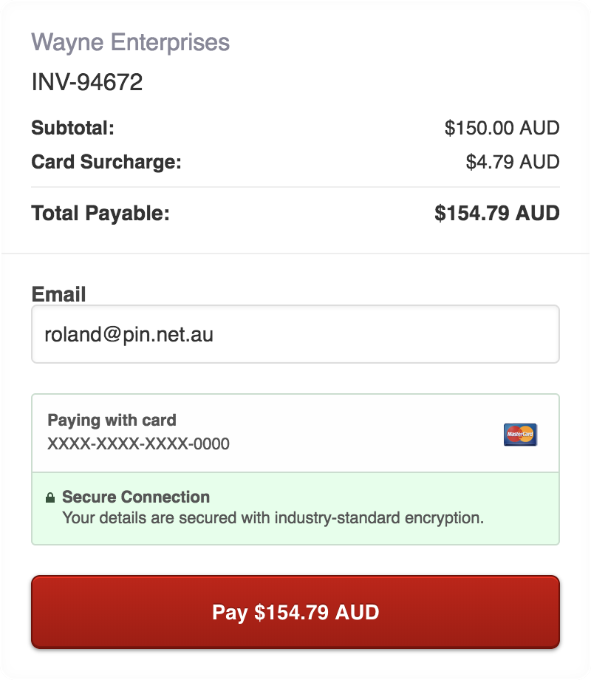Click the Paying with card details panel
The image size is (591, 680).
click(295, 433)
